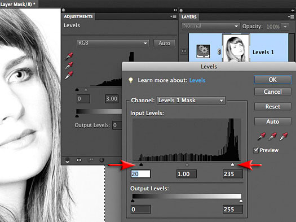296x222 pixels.
Task: Select white point eyedropper in Adjustments panel
Action: 69,75
